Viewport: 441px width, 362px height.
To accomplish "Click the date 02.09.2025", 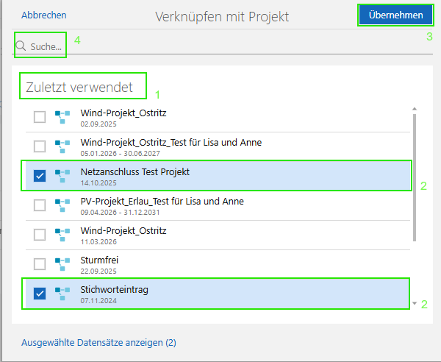I will [x=98, y=124].
